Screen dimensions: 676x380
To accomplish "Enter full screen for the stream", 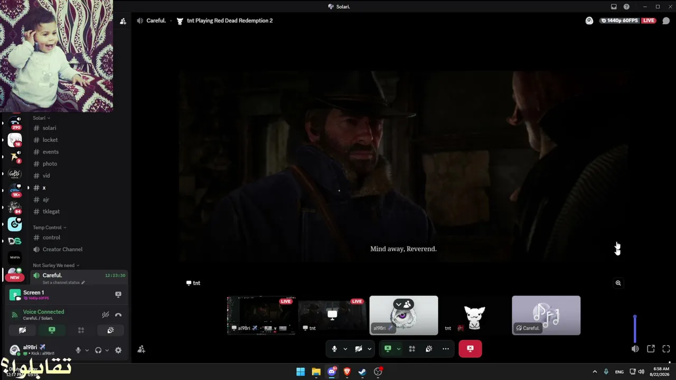I will pyautogui.click(x=666, y=349).
